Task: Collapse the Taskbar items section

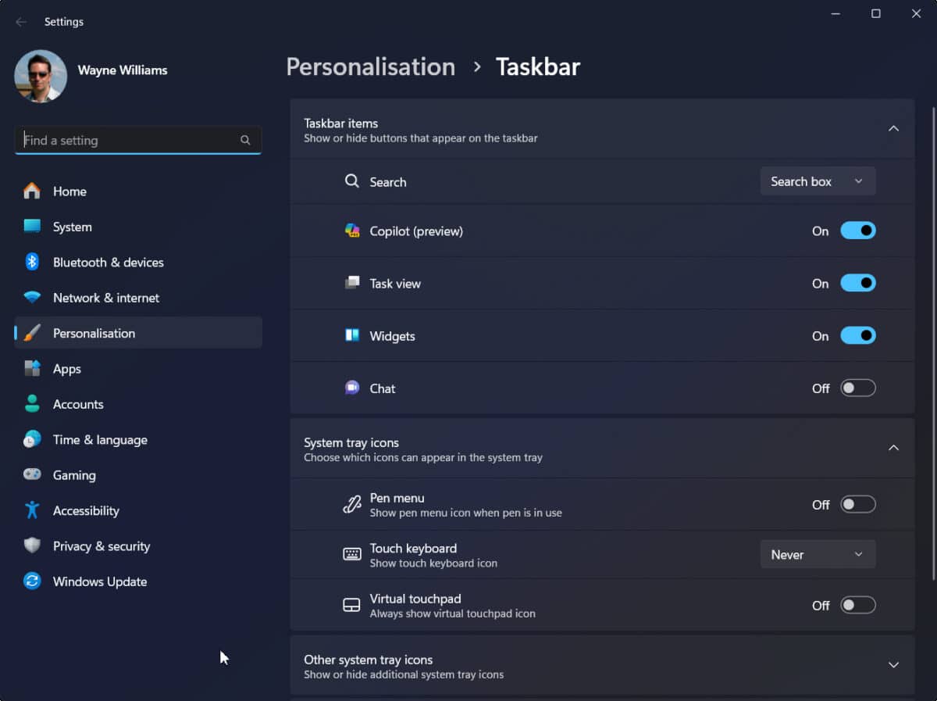Action: [x=892, y=128]
